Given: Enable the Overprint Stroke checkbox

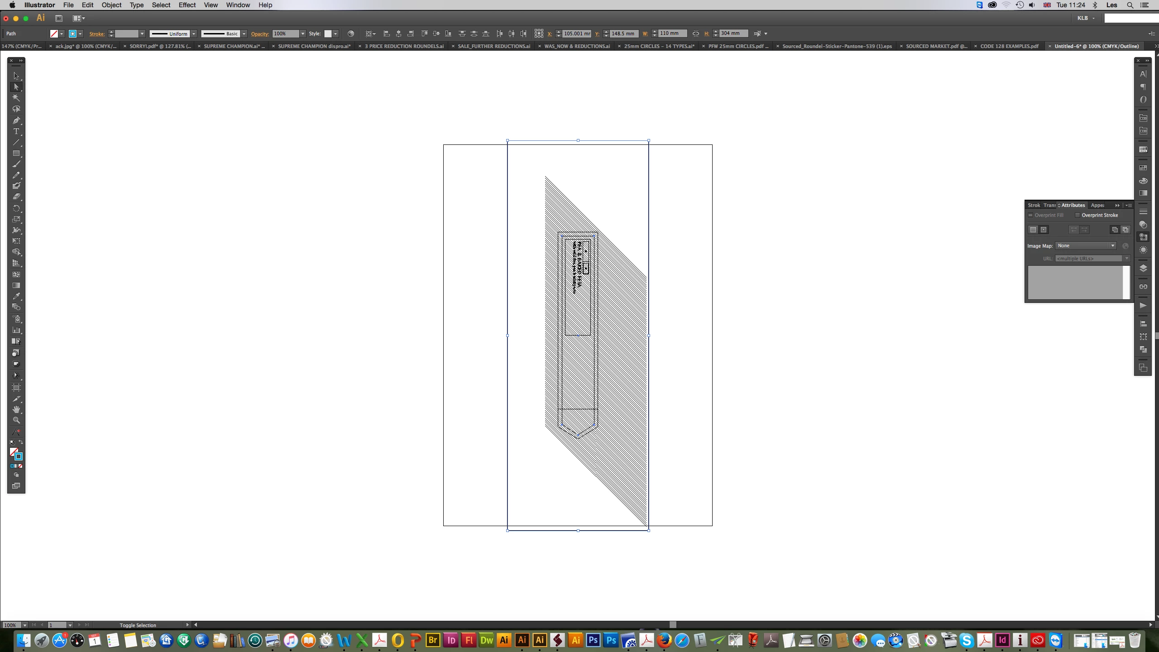Looking at the screenshot, I should pos(1078,215).
